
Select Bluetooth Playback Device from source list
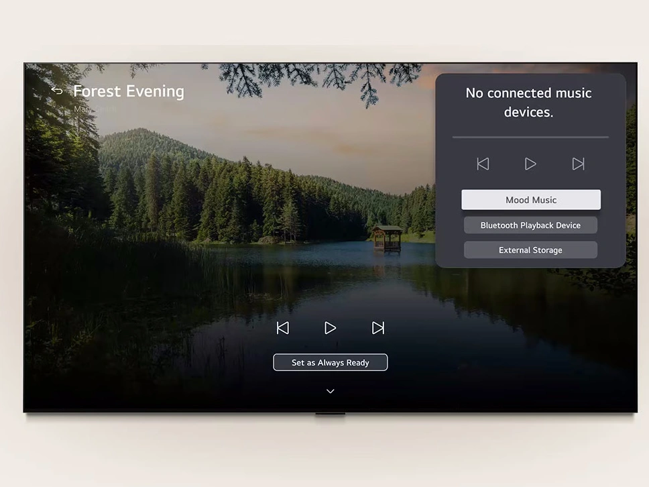click(x=530, y=225)
